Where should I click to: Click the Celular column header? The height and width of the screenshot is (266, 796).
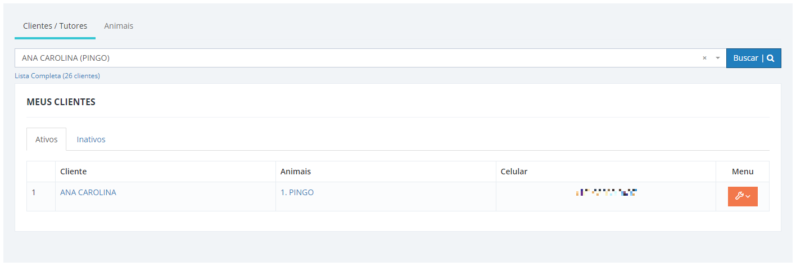click(514, 172)
